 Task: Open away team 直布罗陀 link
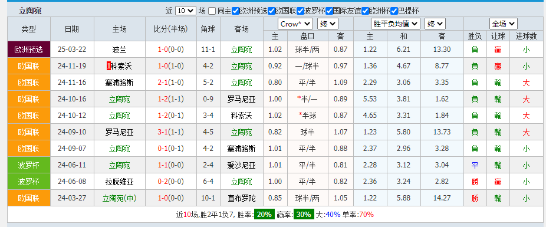coord(241,198)
